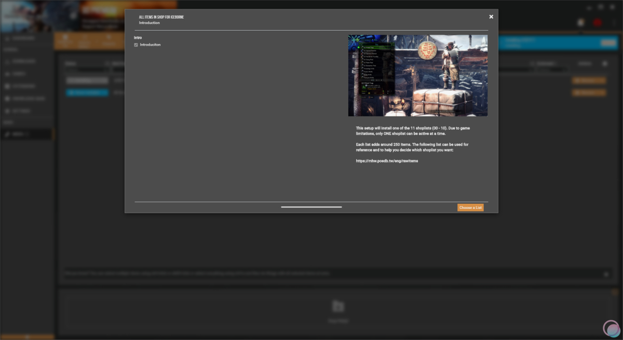Toggle the Introduciton checkbox

[136, 45]
